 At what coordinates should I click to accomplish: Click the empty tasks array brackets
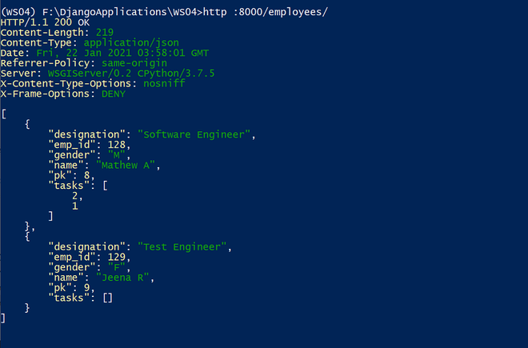coord(108,298)
